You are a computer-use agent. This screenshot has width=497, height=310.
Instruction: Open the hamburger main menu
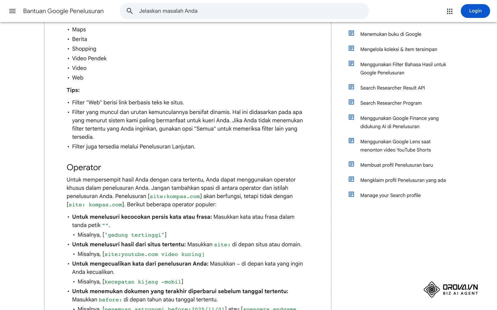pyautogui.click(x=12, y=11)
